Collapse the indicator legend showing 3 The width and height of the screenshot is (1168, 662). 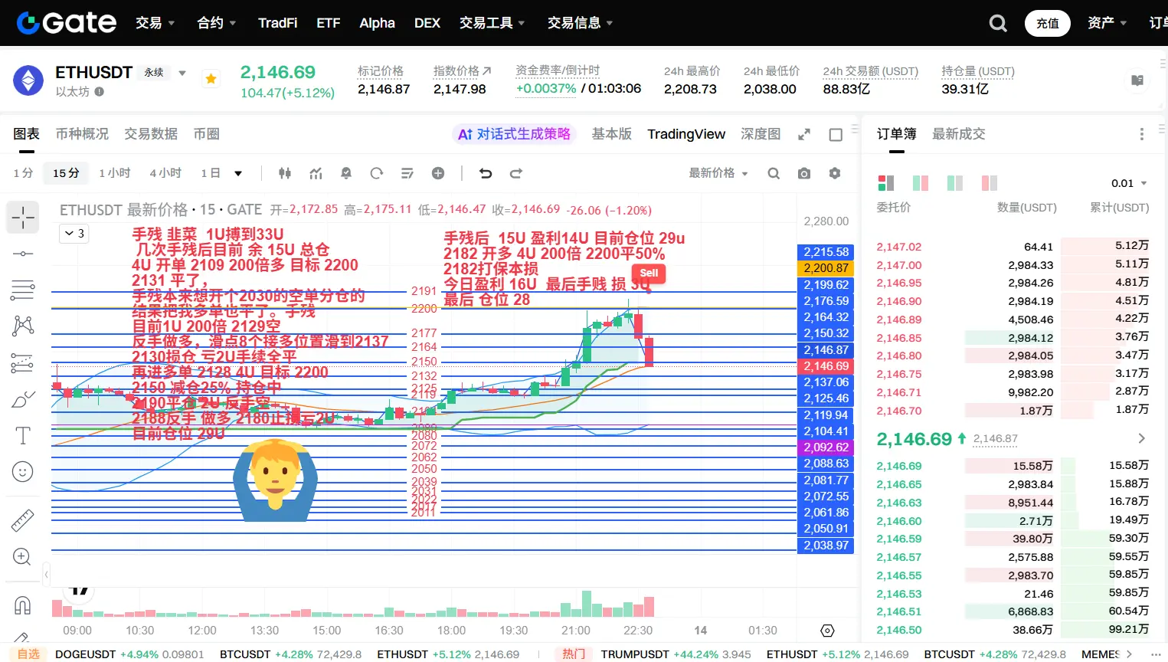pyautogui.click(x=74, y=233)
